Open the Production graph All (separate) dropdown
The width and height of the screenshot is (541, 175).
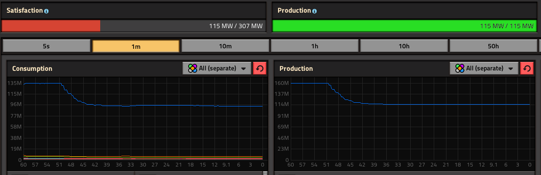(484, 68)
